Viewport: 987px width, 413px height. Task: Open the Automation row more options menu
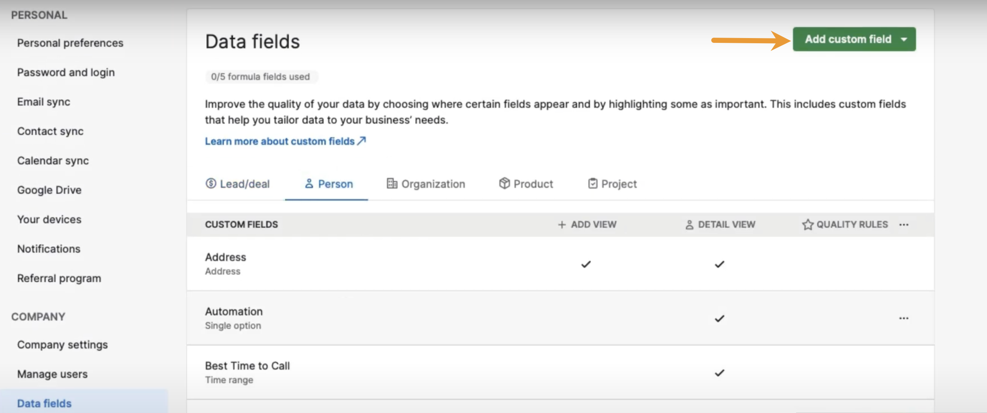(x=903, y=318)
